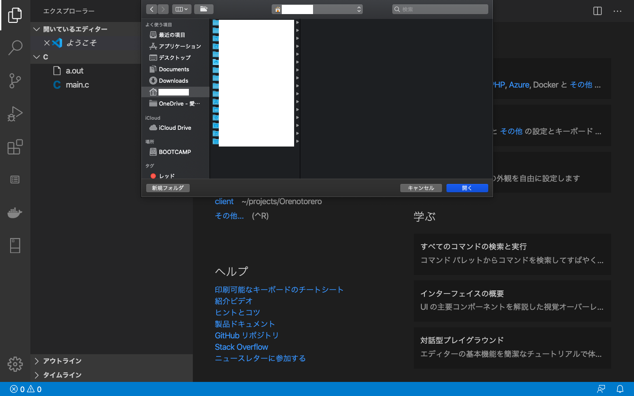
Task: Open the Finder view mode dropdown
Action: [x=182, y=9]
